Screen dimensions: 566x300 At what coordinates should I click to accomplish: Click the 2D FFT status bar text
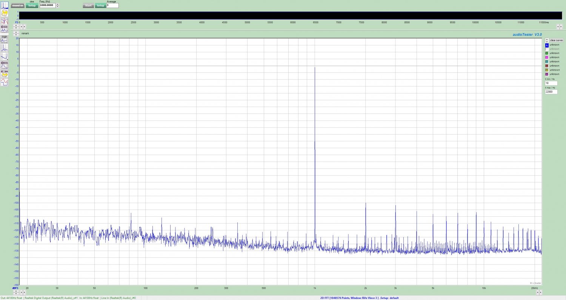359,298
